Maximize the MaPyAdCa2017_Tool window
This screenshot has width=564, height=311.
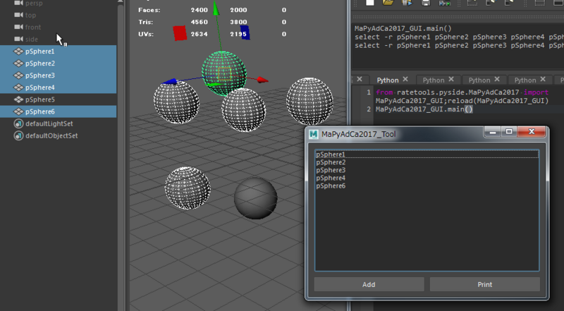tap(509, 132)
